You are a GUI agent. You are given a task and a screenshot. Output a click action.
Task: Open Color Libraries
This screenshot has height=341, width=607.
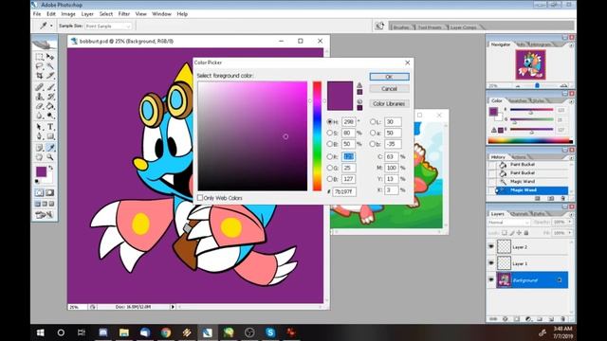pyautogui.click(x=389, y=103)
